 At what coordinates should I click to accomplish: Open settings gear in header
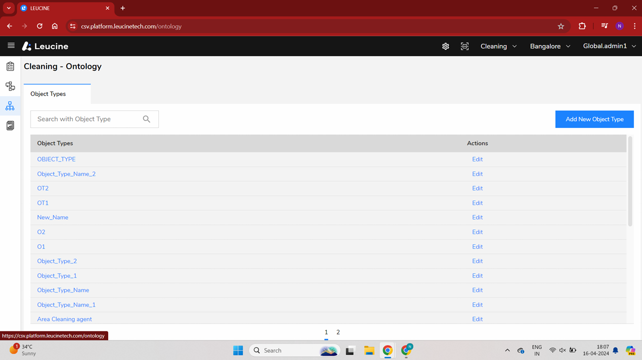446,46
